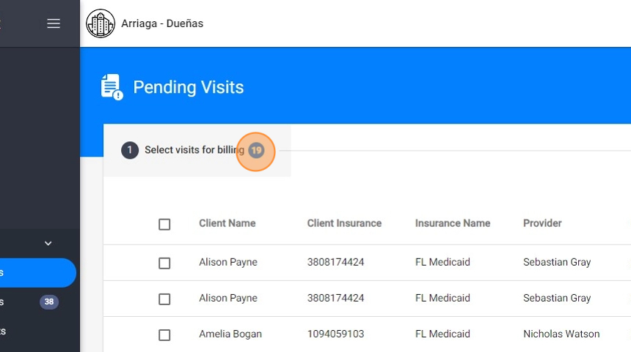Click the 19 visits count badge
This screenshot has width=631, height=352.
click(255, 150)
